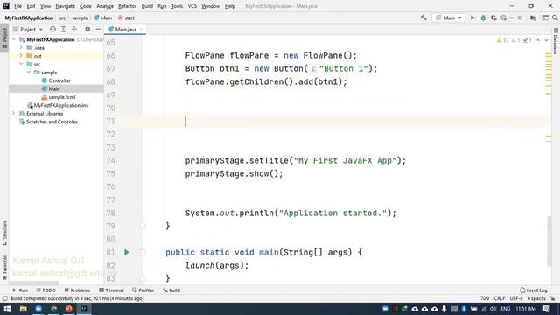
Task: Select MyFirstFXApplication.iml file
Action: 58,105
